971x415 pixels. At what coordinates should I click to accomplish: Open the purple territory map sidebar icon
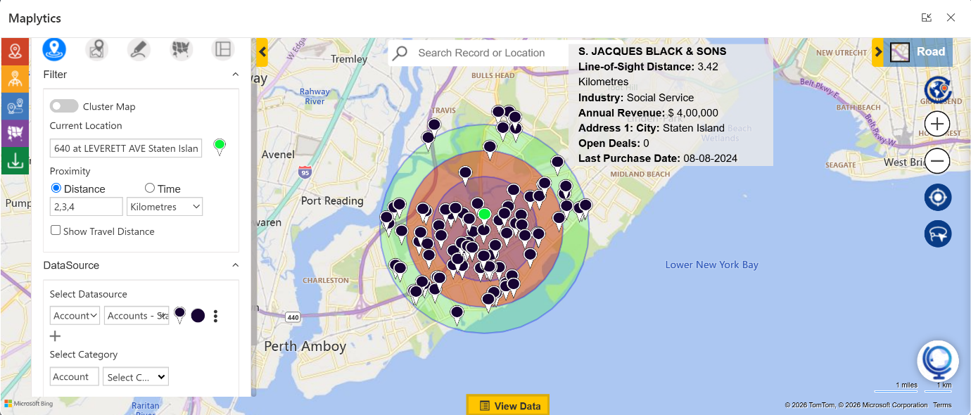point(15,134)
